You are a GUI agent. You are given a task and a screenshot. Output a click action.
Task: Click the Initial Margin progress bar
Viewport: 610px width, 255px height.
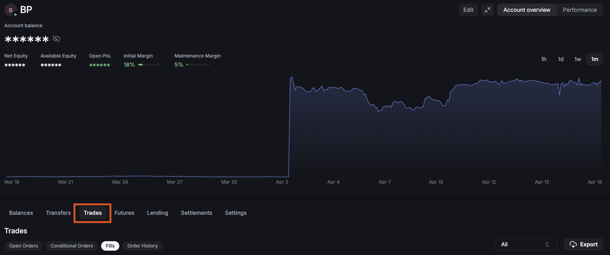(150, 65)
